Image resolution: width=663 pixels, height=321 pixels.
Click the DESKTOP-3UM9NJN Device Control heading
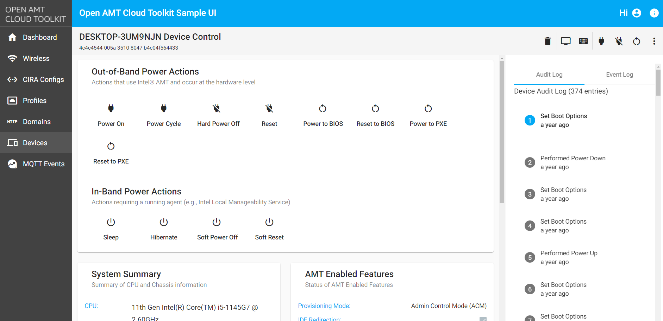pyautogui.click(x=150, y=37)
